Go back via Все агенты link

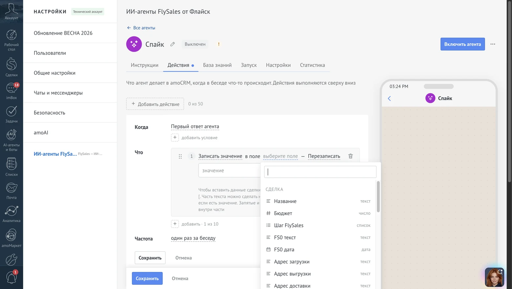[x=141, y=28]
